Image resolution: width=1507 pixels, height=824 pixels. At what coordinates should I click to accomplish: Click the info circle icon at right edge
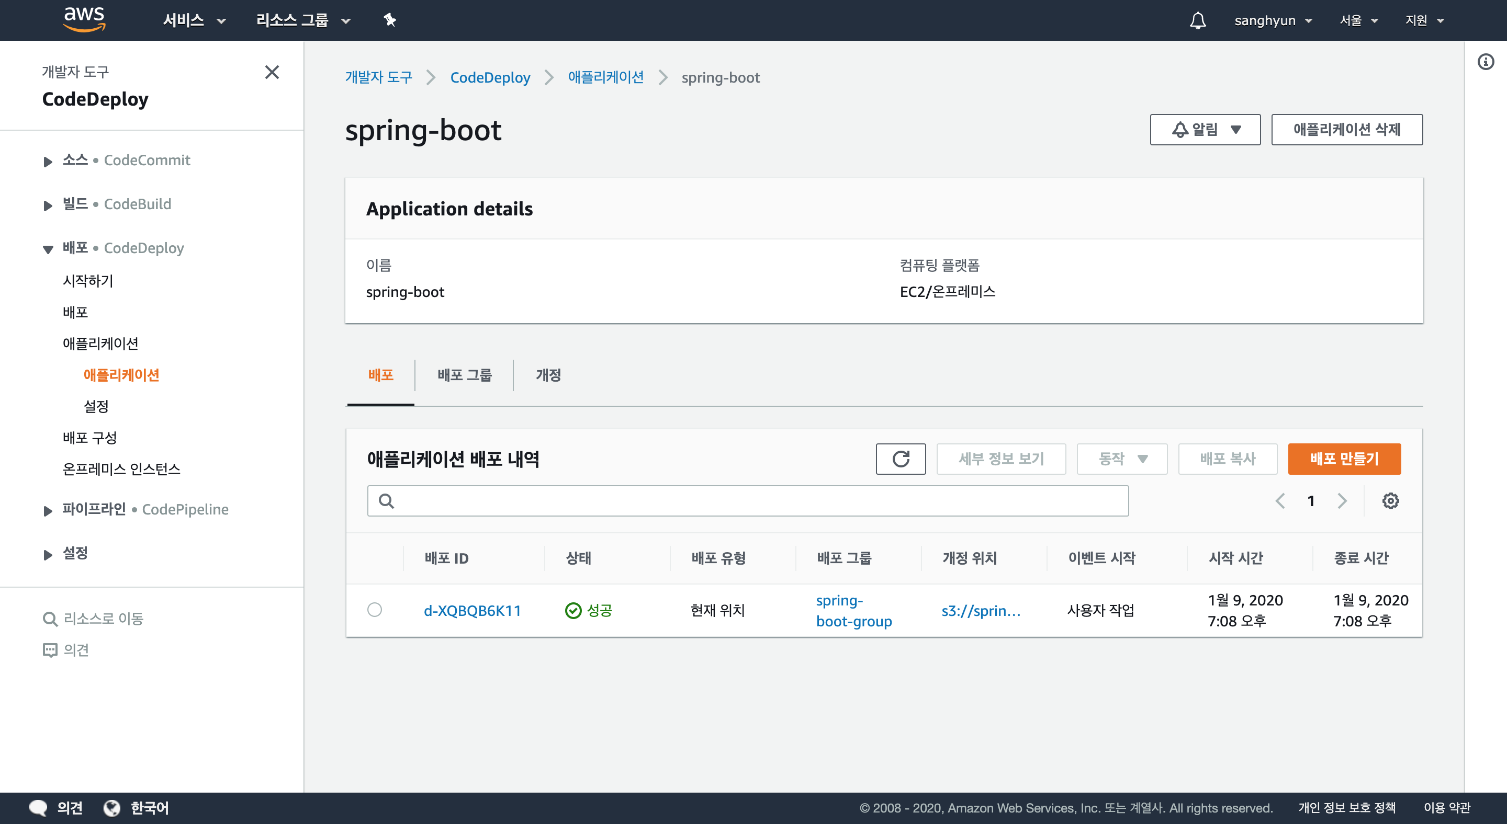click(1486, 61)
